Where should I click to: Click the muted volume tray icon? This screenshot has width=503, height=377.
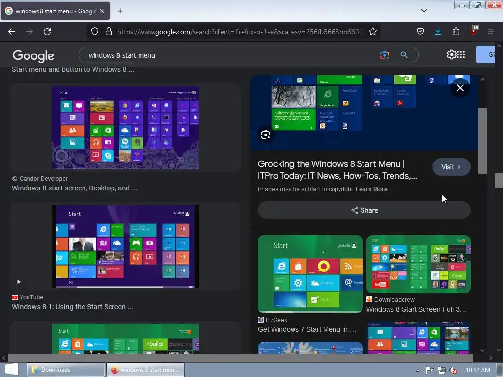pyautogui.click(x=453, y=370)
